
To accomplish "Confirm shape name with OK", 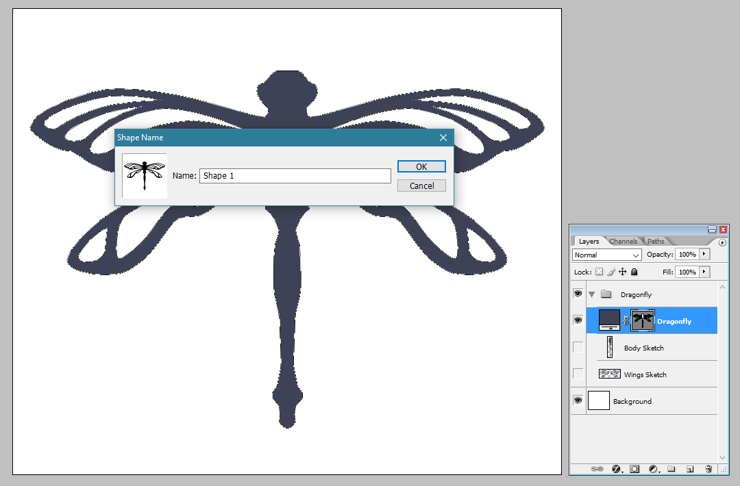I will [x=421, y=166].
